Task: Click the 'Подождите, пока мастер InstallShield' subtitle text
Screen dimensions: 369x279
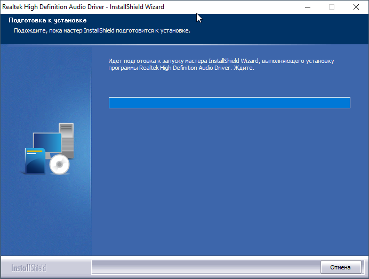Action: pyautogui.click(x=102, y=30)
